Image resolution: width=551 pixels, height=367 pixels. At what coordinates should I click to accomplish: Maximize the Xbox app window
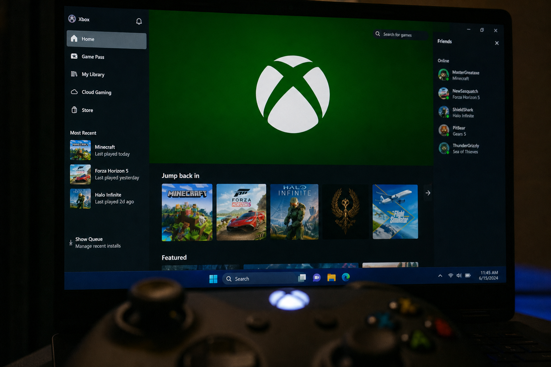point(482,30)
